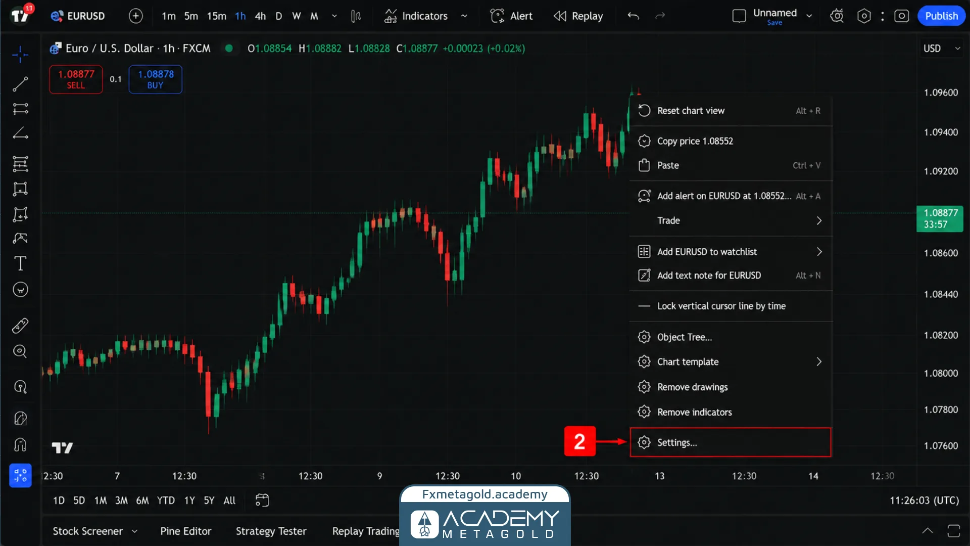
Task: Open the Indicators button
Action: tap(416, 16)
